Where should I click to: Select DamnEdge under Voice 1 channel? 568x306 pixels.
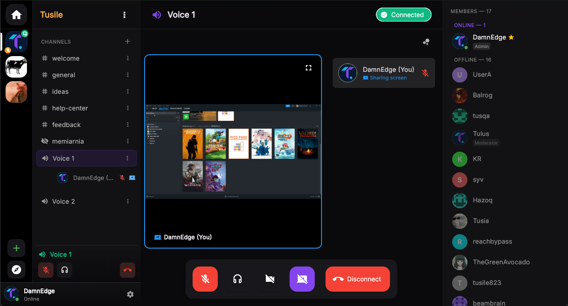pyautogui.click(x=96, y=178)
